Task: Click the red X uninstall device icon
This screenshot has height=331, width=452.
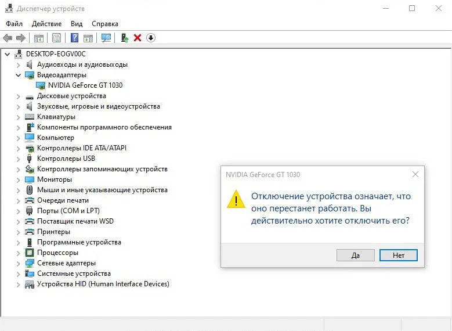Action: coord(138,38)
